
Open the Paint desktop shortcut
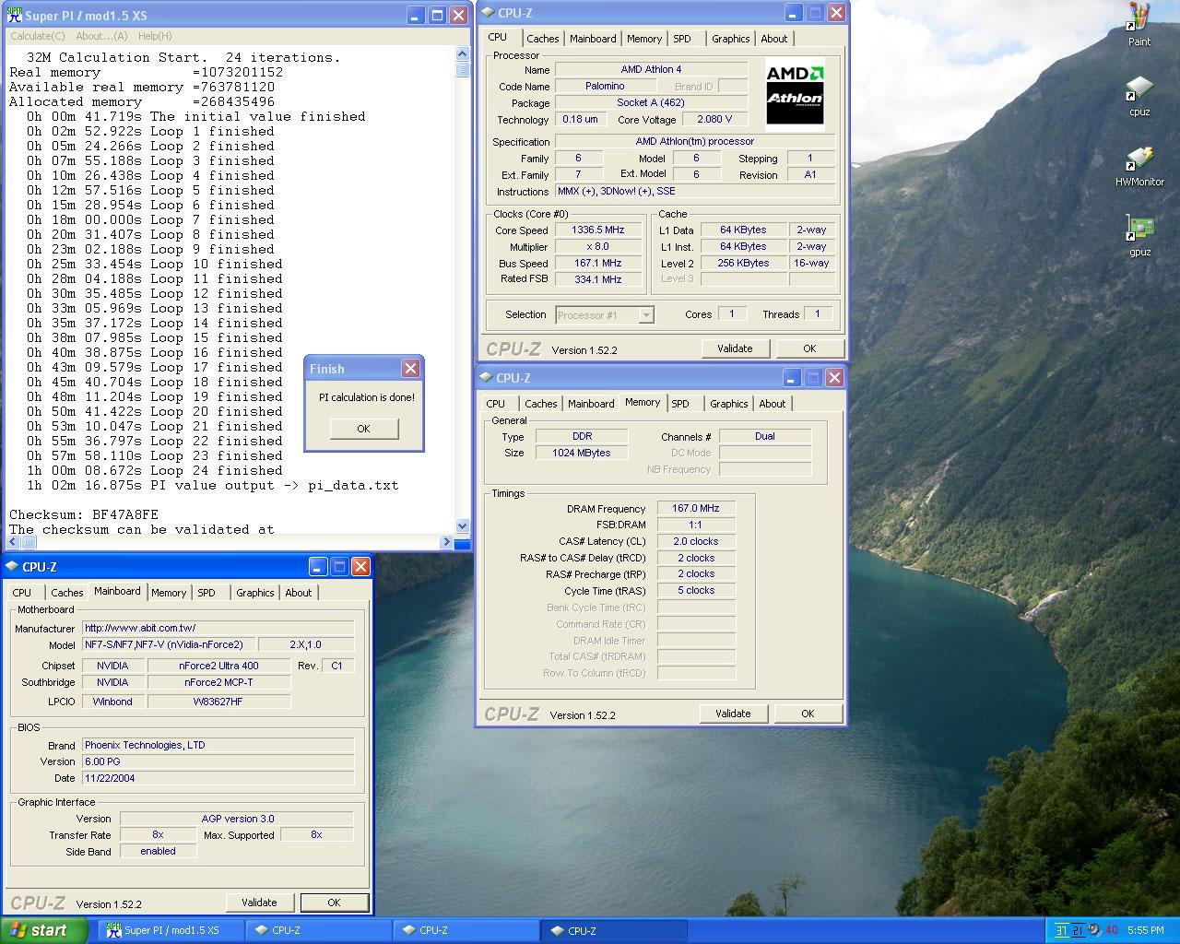(x=1139, y=25)
